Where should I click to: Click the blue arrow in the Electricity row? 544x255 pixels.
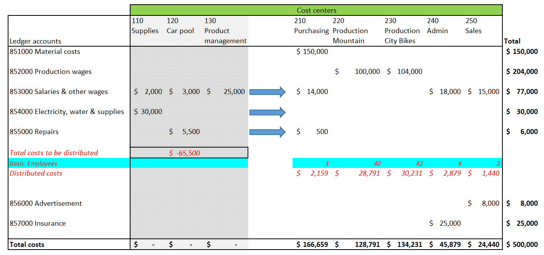[268, 112]
